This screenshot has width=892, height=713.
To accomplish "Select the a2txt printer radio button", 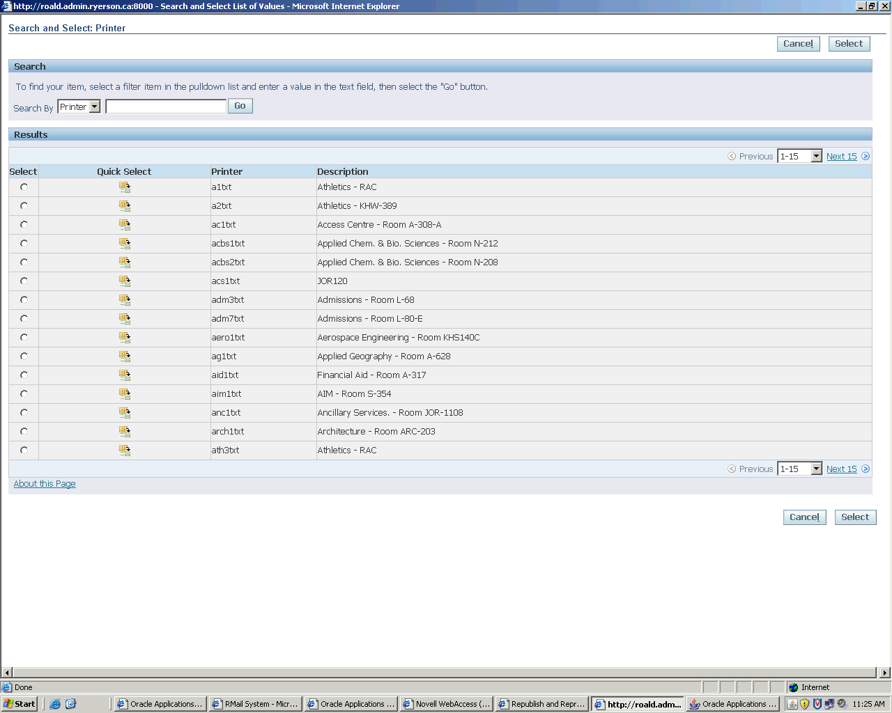I will coord(24,206).
